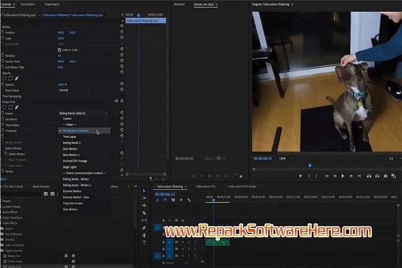Screen dimensions: 402x268
Task: Toggle stopwatch for Sensitivity
Action: (x=3, y=119)
